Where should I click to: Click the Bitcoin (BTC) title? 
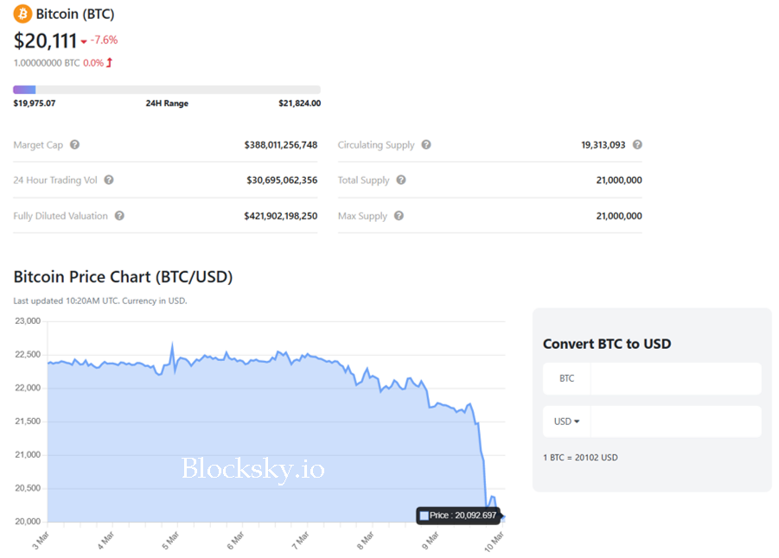click(x=75, y=14)
